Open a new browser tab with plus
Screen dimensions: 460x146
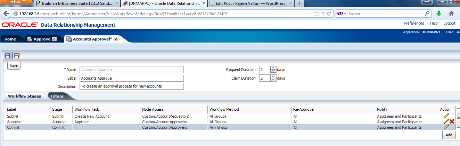[299, 3]
